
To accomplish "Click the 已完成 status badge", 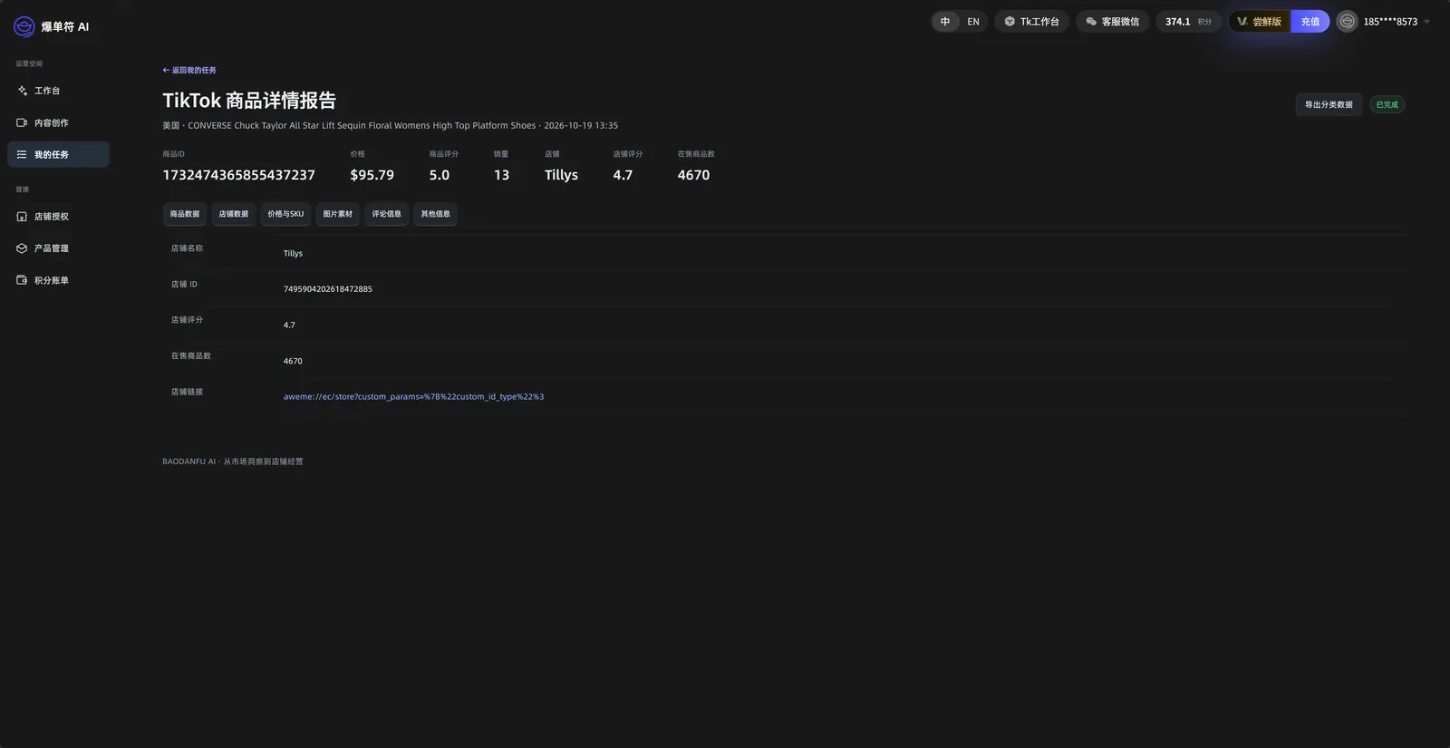I will (1387, 104).
